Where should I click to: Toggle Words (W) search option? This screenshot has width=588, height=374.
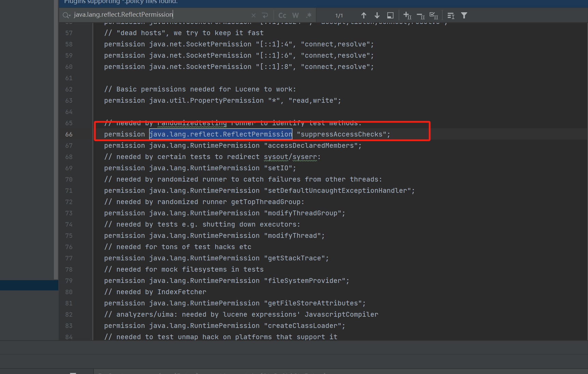tap(296, 15)
